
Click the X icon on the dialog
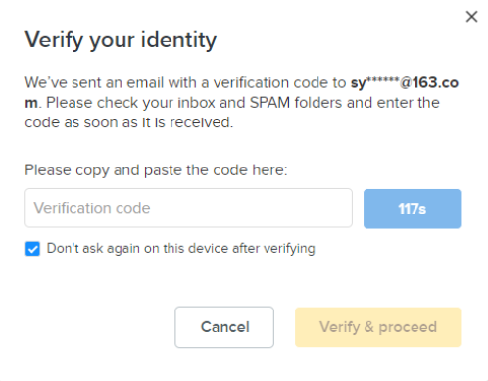coord(471,17)
